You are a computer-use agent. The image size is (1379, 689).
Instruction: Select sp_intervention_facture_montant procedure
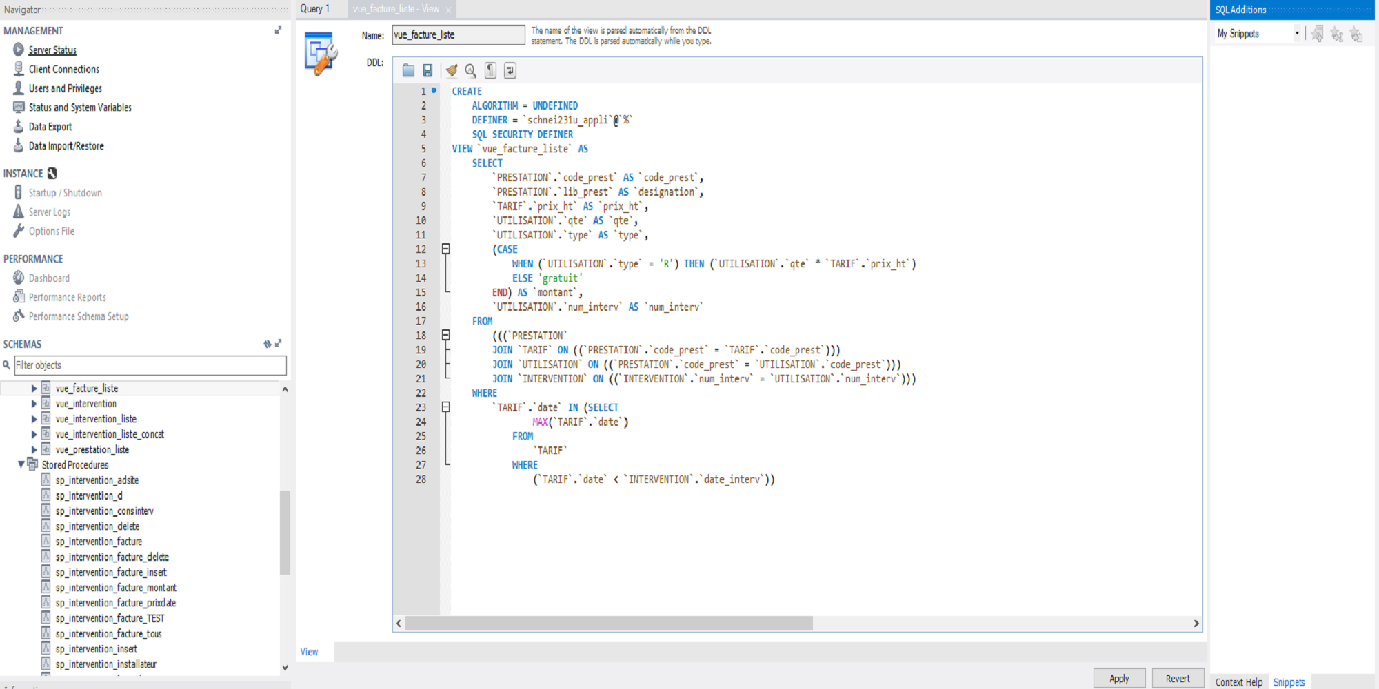pyautogui.click(x=116, y=588)
